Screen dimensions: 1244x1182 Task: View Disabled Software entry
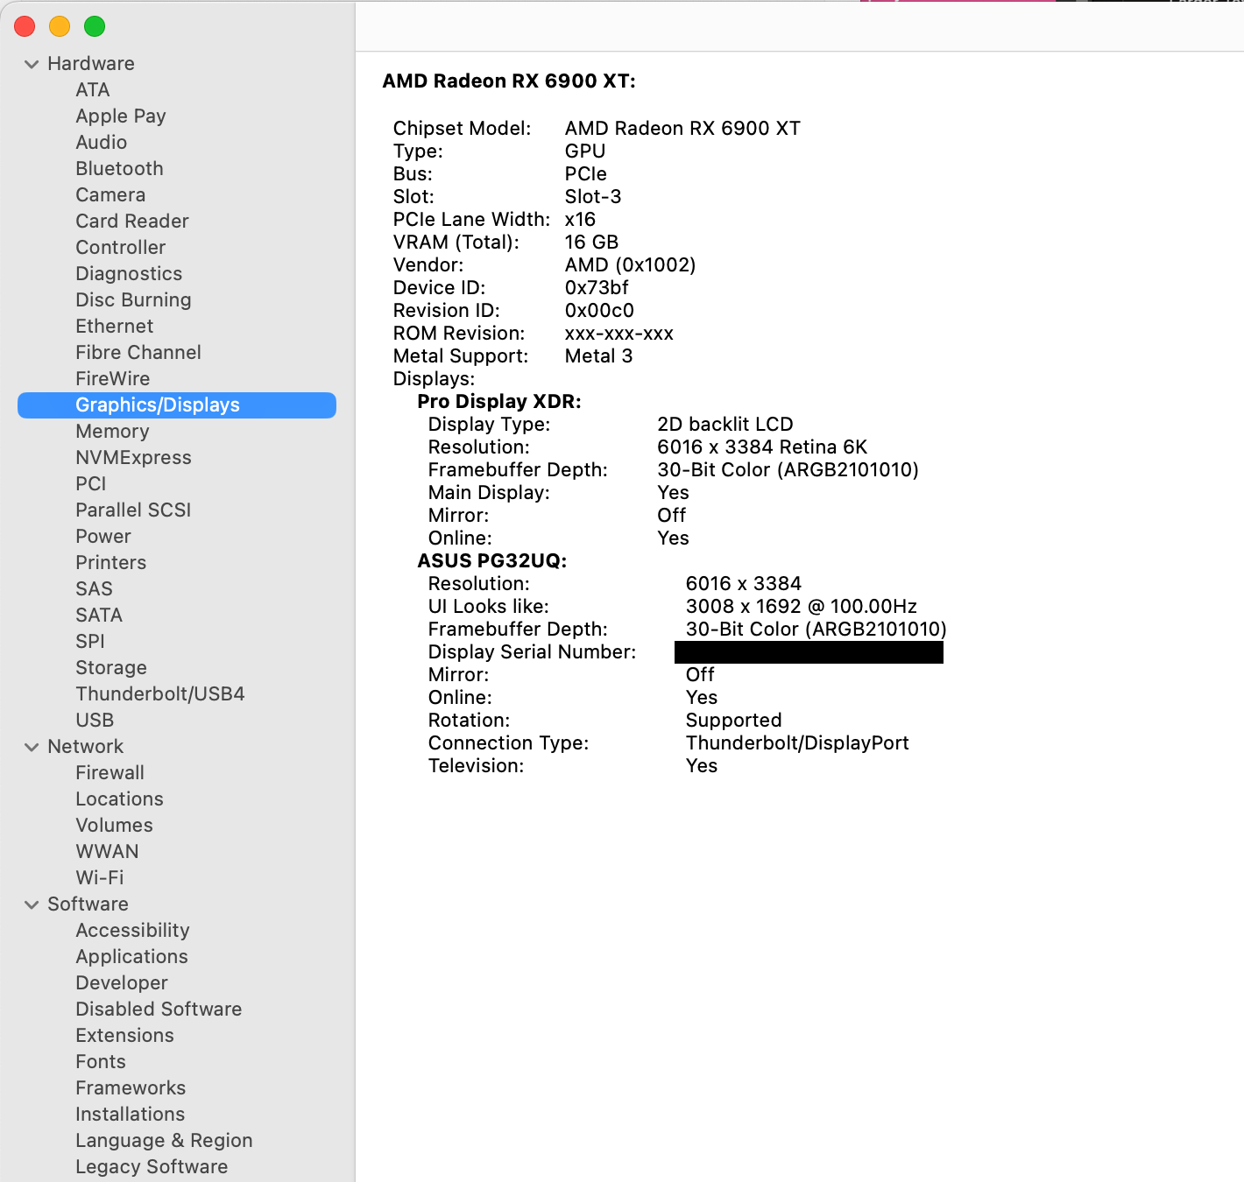pyautogui.click(x=159, y=1010)
